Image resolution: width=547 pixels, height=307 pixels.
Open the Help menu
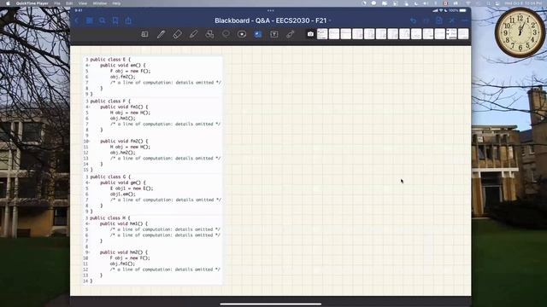[116, 3]
